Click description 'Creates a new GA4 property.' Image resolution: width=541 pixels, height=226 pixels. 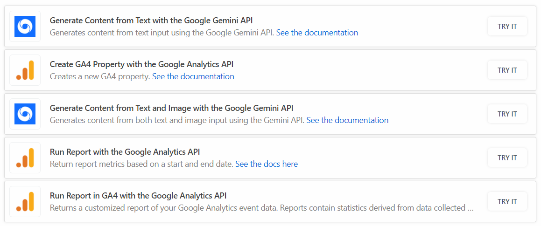100,76
